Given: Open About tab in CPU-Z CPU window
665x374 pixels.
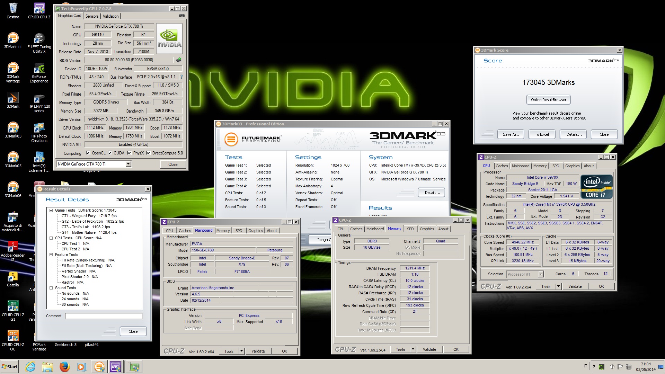Looking at the screenshot, I should tap(589, 166).
